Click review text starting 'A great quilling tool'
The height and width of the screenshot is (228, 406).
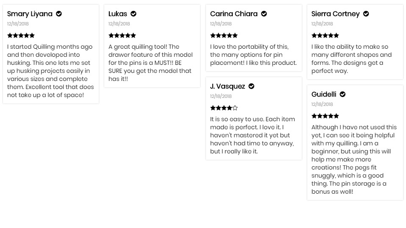pos(150,63)
